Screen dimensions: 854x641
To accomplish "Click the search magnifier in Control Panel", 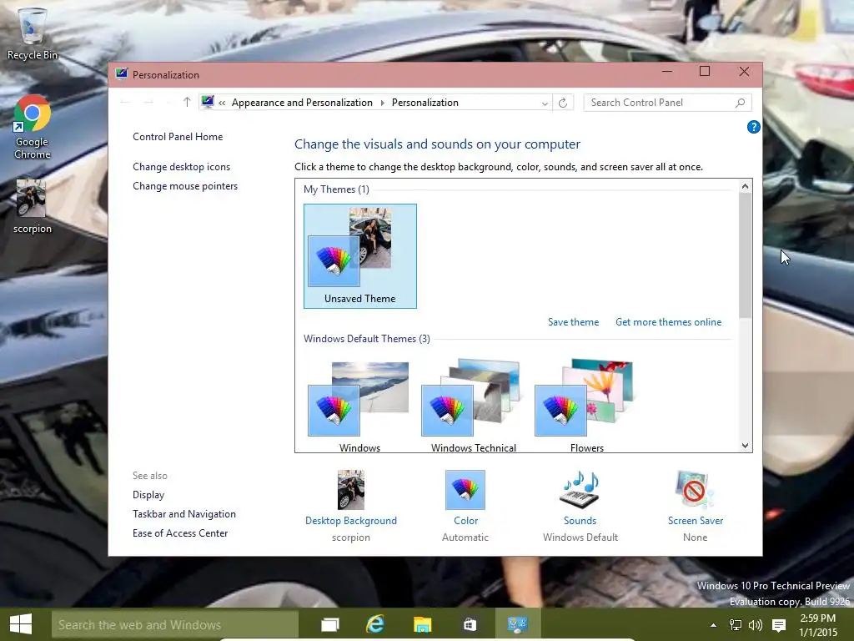I will [x=740, y=103].
